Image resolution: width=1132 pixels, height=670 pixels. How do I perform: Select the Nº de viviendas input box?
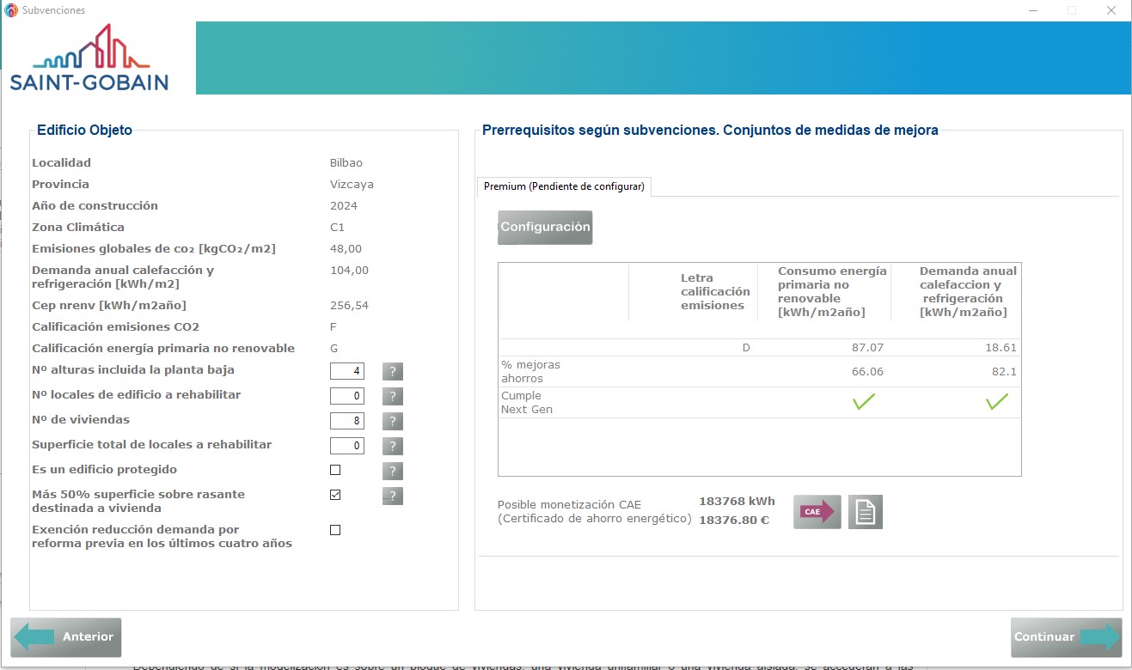click(x=347, y=421)
